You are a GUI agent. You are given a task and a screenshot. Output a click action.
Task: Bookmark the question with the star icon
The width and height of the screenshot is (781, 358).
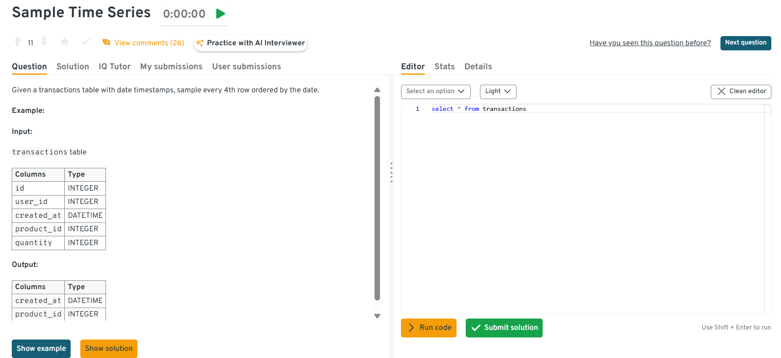click(x=64, y=42)
